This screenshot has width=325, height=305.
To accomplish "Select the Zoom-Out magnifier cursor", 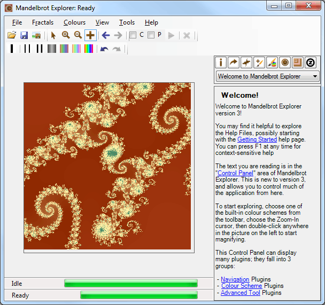I will pyautogui.click(x=78, y=35).
